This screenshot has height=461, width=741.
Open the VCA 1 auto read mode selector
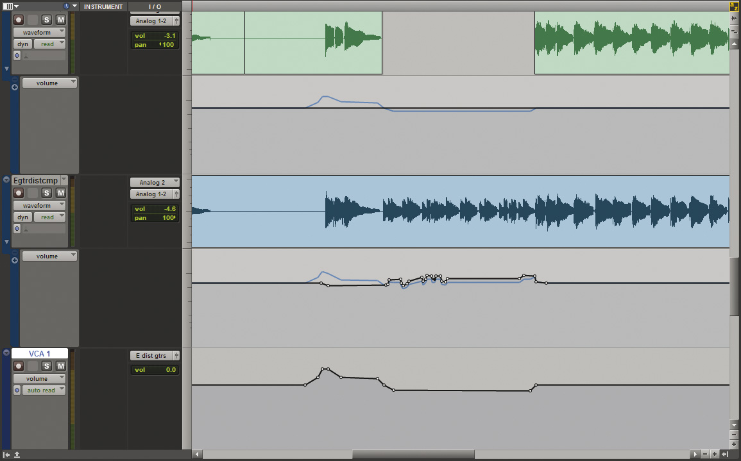coord(44,390)
